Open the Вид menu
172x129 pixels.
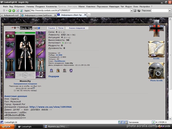click(x=11, y=7)
